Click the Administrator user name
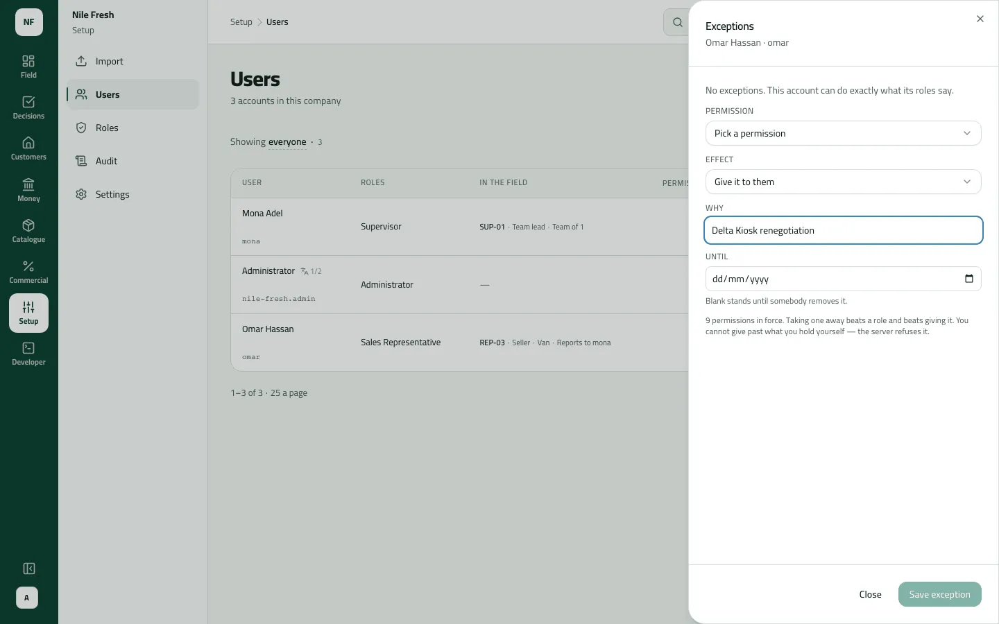This screenshot has height=624, width=999. (268, 271)
